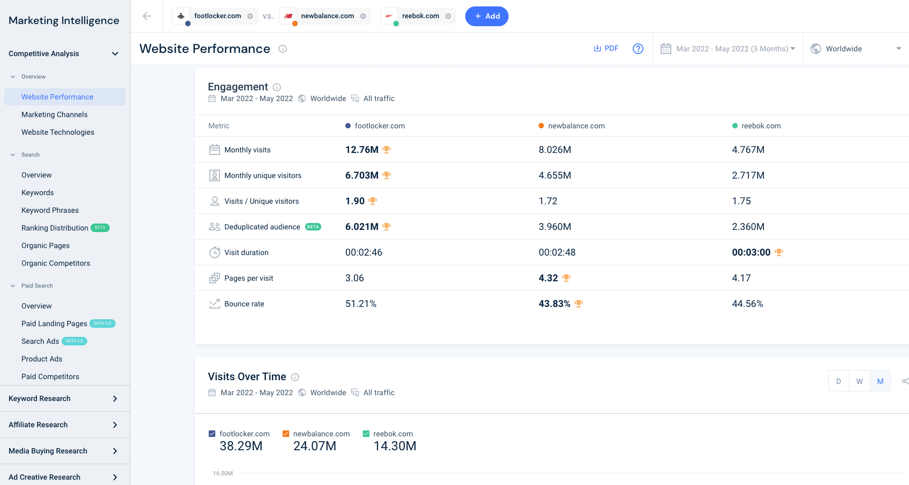Collapse the Overview group in sidebar
Viewport: 909px width, 485px height.
click(x=13, y=77)
